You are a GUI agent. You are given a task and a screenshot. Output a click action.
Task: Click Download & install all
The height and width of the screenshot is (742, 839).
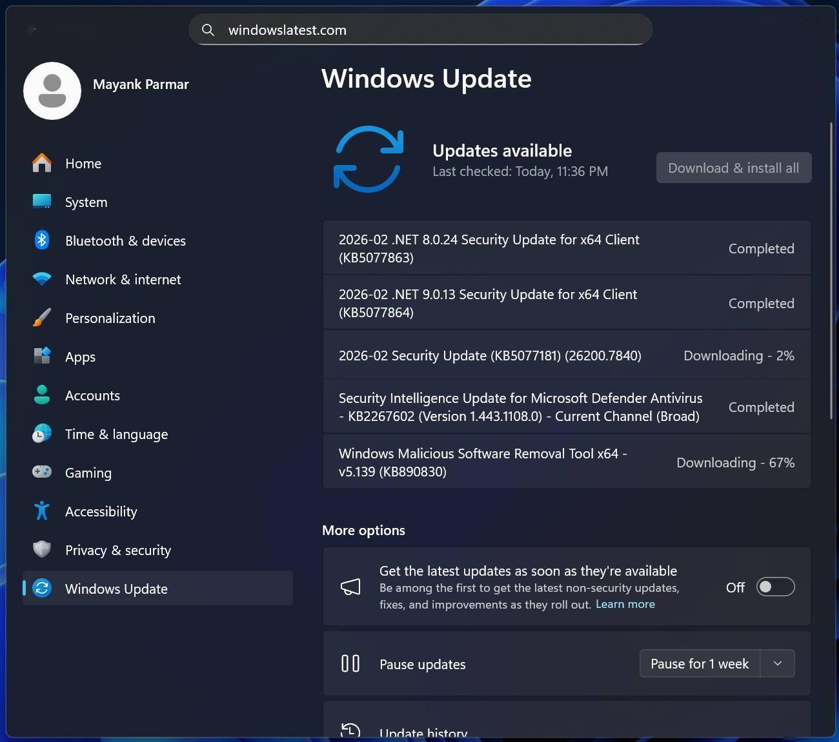tap(733, 168)
